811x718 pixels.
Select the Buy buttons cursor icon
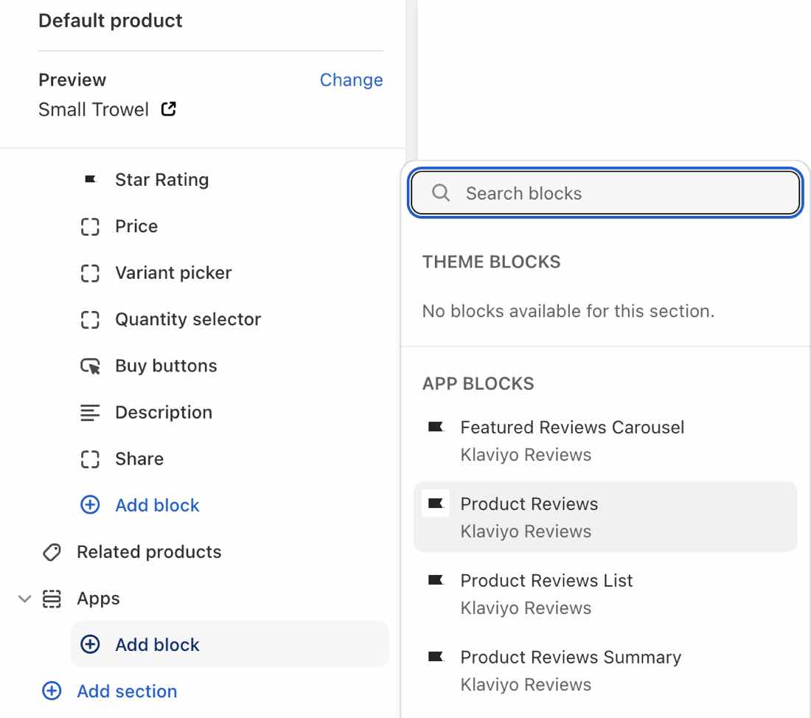pyautogui.click(x=89, y=365)
